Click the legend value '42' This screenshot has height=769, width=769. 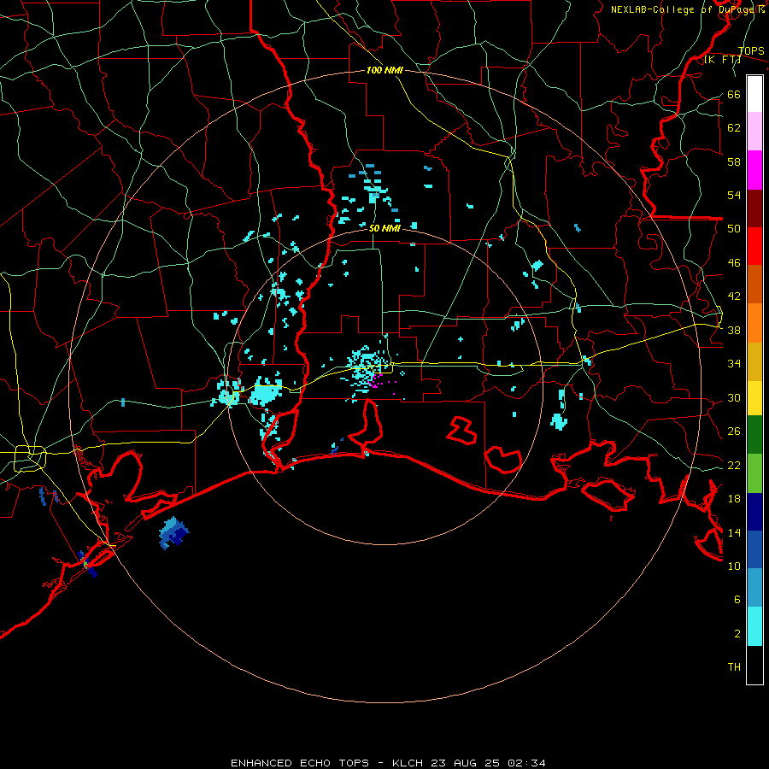coord(734,296)
